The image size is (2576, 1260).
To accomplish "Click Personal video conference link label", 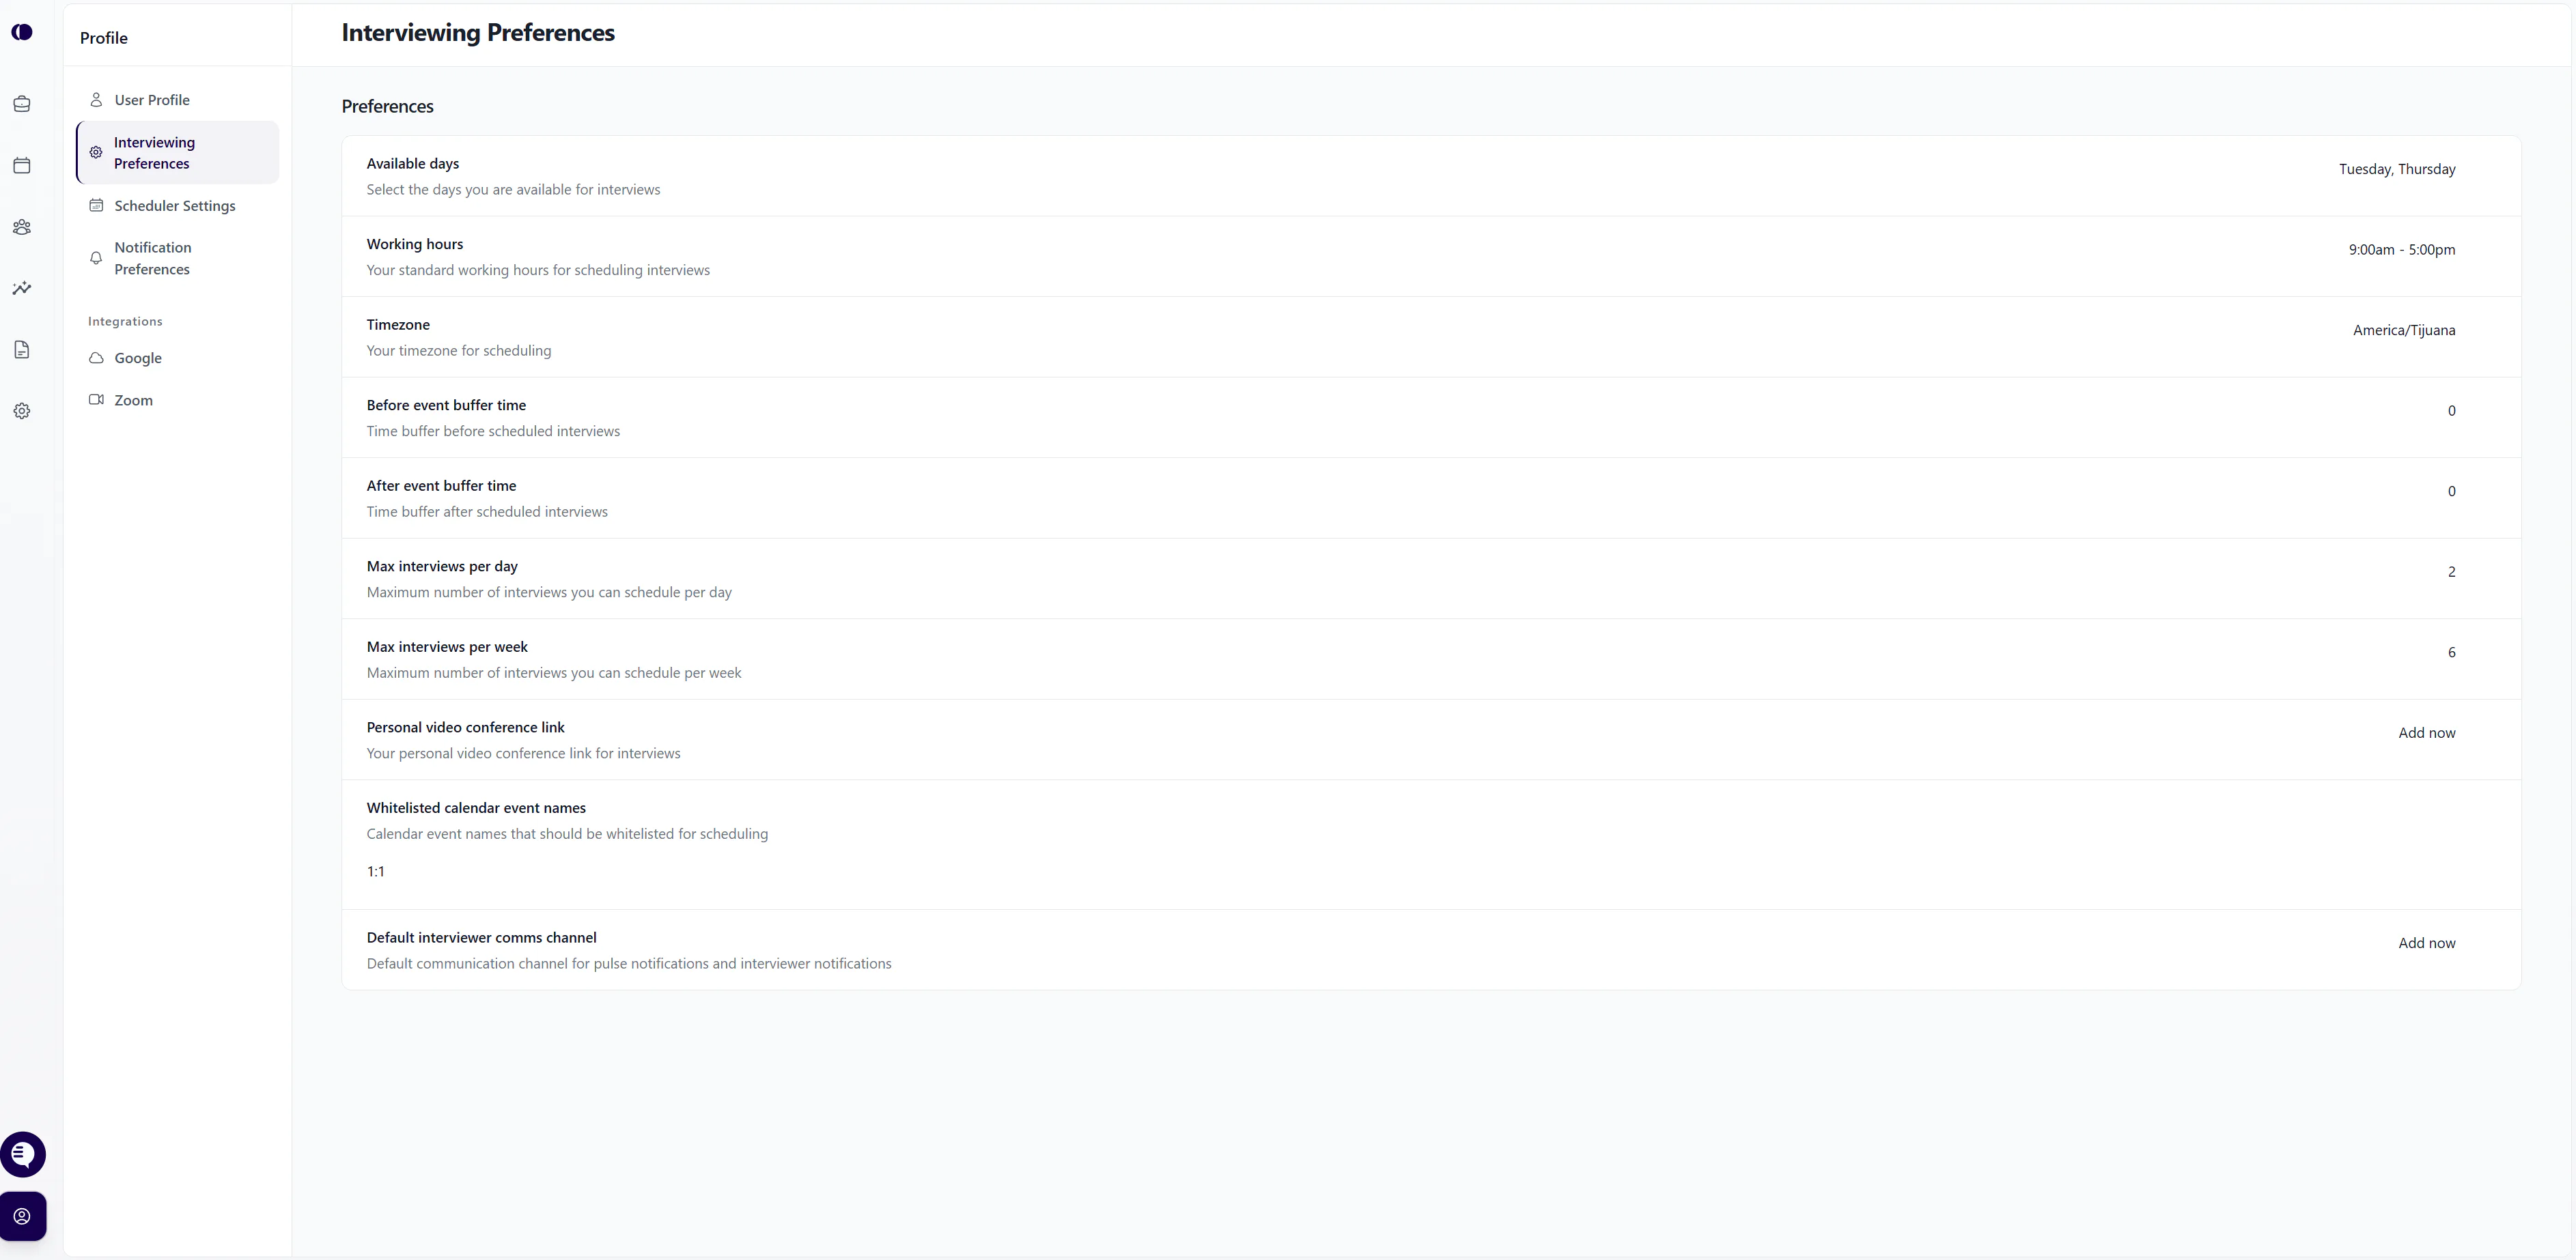I will (x=465, y=728).
